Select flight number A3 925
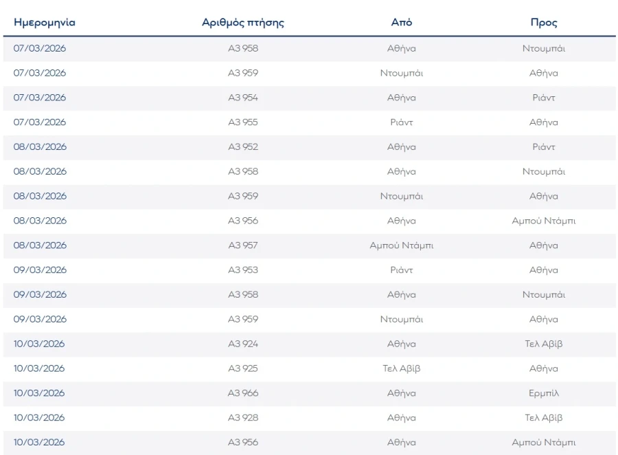This screenshot has width=618, height=455. [x=243, y=368]
